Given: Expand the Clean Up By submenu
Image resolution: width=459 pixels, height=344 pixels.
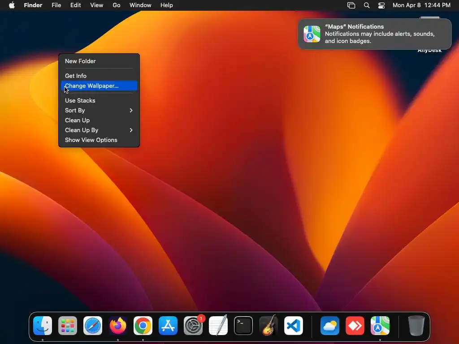Looking at the screenshot, I should [x=99, y=130].
